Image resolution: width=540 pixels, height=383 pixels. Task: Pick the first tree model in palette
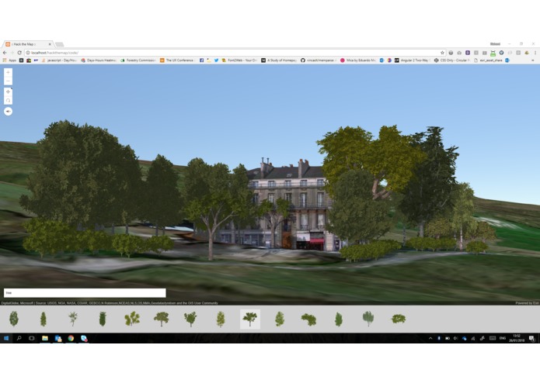(x=14, y=319)
